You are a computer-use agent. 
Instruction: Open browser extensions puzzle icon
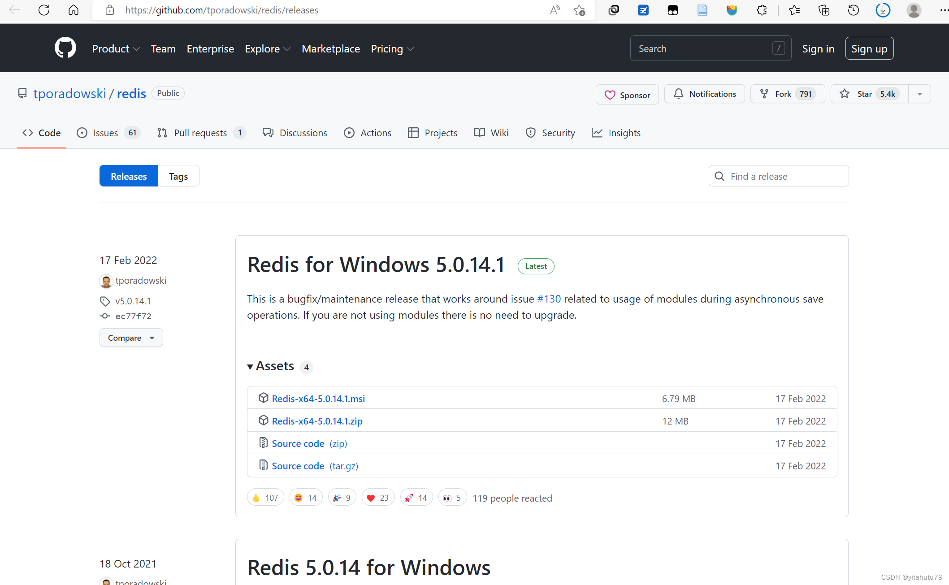pyautogui.click(x=762, y=10)
